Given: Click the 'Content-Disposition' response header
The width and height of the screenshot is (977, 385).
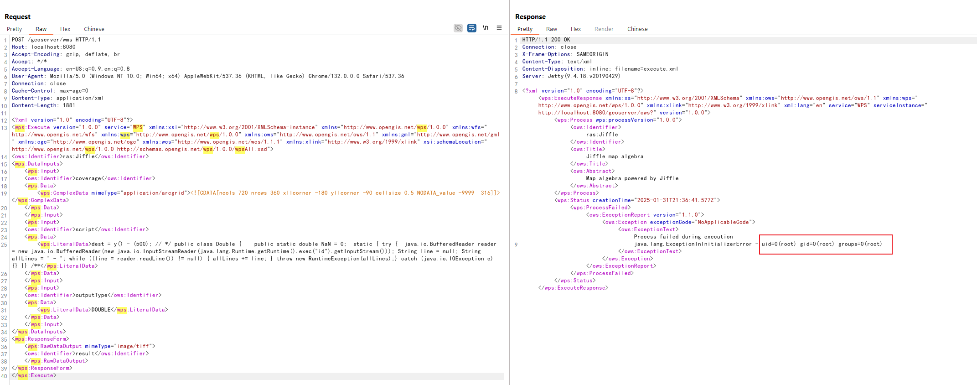Looking at the screenshot, I should tap(600, 69).
